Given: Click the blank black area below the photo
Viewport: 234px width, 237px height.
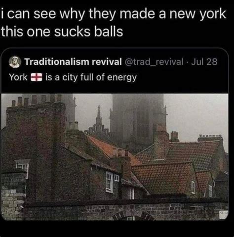Looking at the screenshot, I should coord(117,229).
